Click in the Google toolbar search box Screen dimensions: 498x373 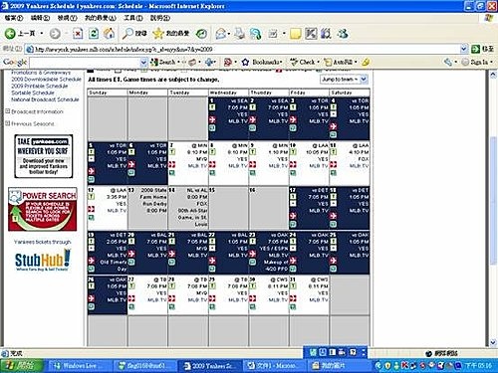click(x=85, y=62)
